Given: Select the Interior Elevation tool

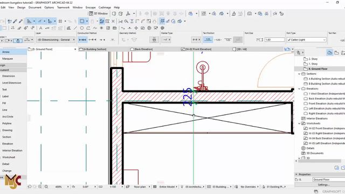Looking at the screenshot, I should [13, 150].
